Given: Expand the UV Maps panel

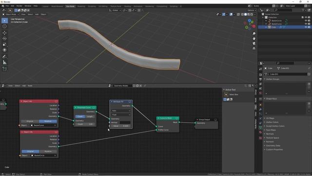Looking at the screenshot, I should click(265, 118).
